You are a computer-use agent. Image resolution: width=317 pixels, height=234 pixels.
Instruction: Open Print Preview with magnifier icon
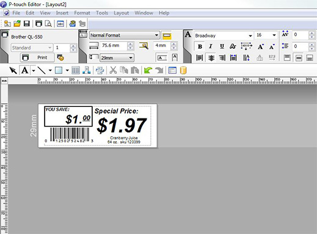coord(48,24)
